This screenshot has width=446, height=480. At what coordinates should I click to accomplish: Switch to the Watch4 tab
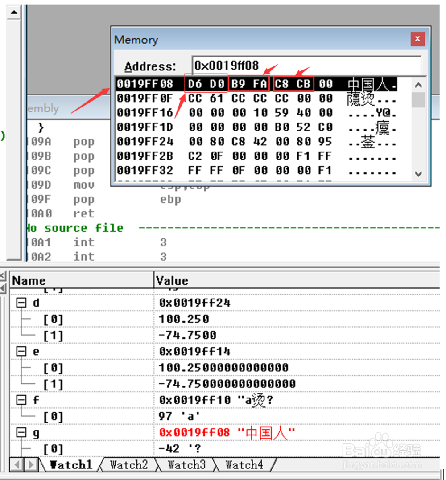[244, 465]
